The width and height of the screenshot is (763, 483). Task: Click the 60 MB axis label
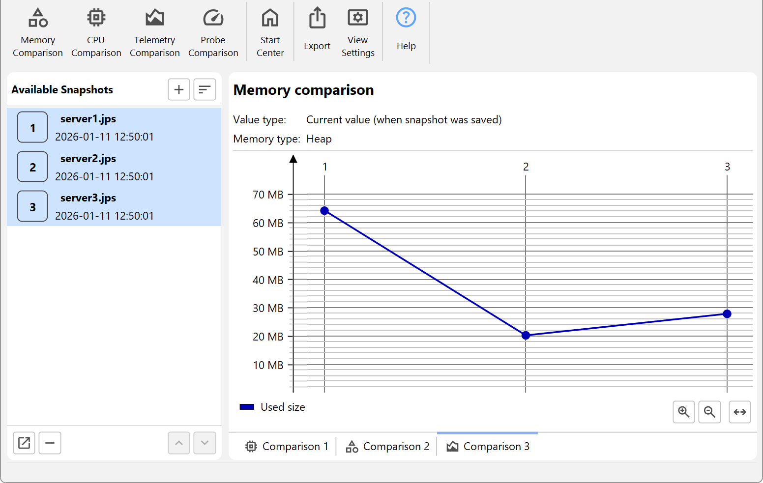click(268, 223)
